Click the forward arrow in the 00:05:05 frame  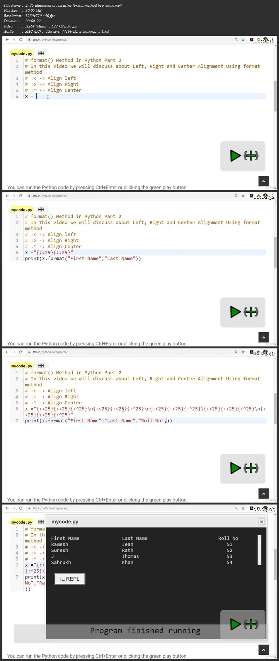pyautogui.click(x=14, y=508)
